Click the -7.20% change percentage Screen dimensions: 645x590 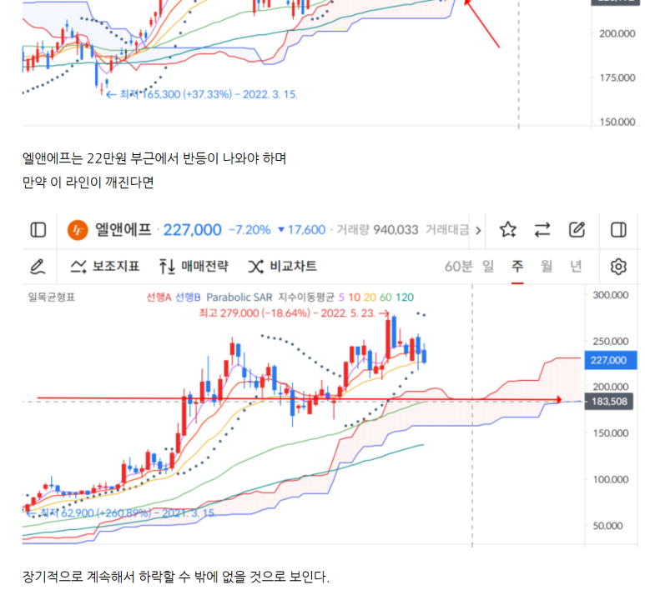point(249,230)
